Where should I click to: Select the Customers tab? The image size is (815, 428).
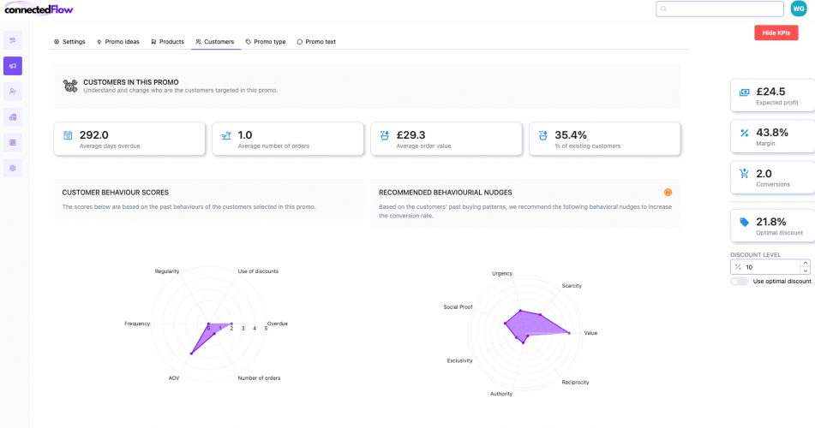(215, 42)
